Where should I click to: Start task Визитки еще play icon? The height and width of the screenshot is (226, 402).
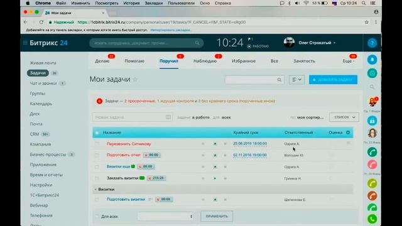215,167
